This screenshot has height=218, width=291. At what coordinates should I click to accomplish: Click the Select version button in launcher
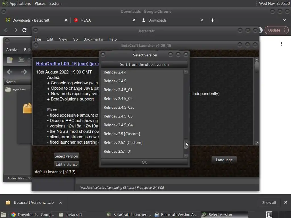(x=66, y=156)
